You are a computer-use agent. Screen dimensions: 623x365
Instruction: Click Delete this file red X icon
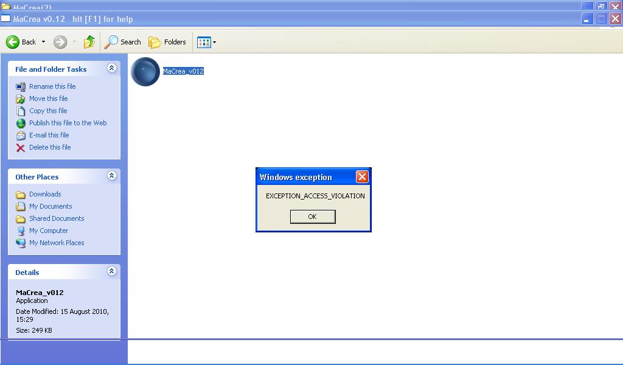[x=21, y=148]
